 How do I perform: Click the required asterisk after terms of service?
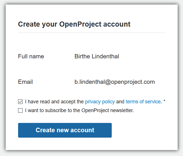coord(164,101)
